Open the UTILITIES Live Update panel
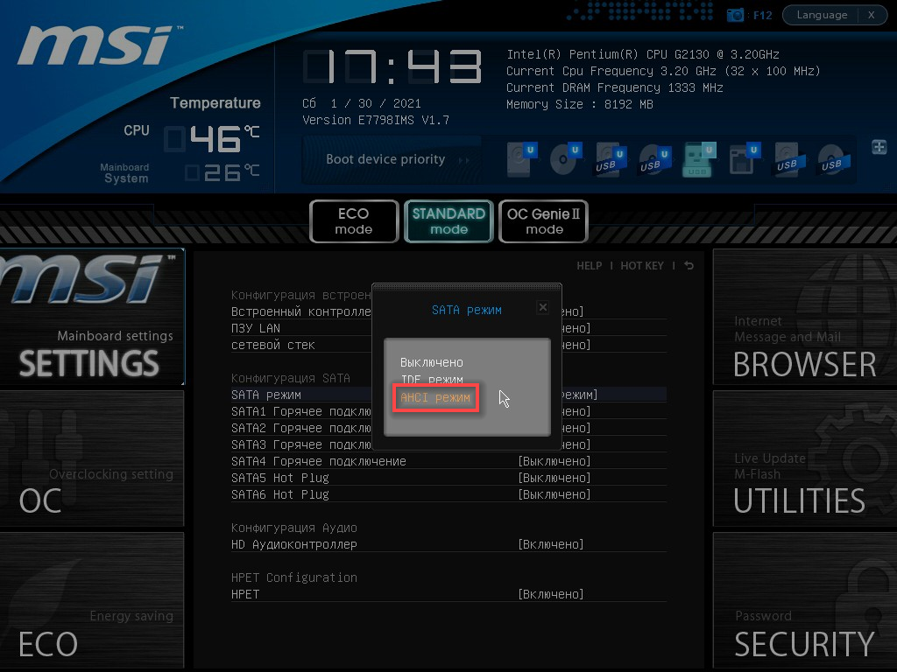Screen dimensions: 897x672 pos(804,458)
